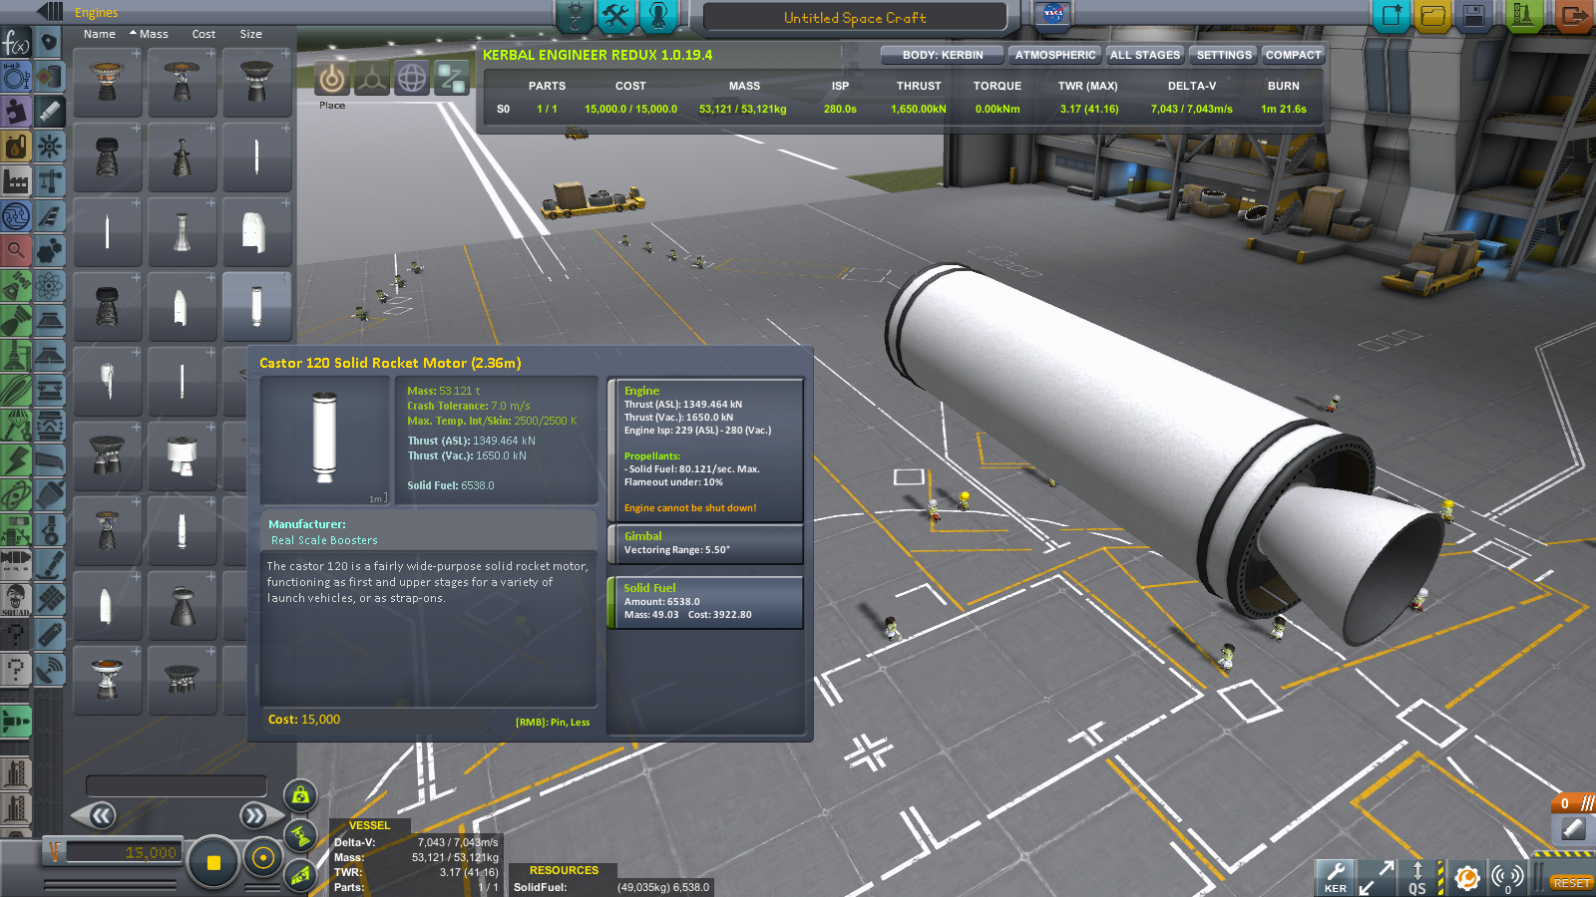Sort parts by Size
The width and height of the screenshot is (1596, 897).
[x=250, y=34]
